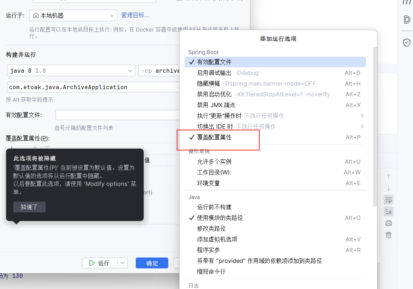
Task: Select 修改类路径 menu entry
Action: pos(275,228)
